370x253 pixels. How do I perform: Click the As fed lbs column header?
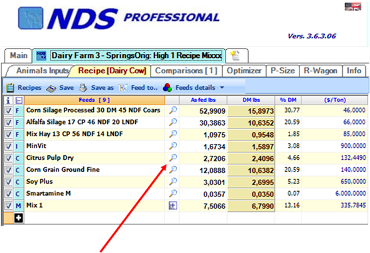click(x=203, y=100)
